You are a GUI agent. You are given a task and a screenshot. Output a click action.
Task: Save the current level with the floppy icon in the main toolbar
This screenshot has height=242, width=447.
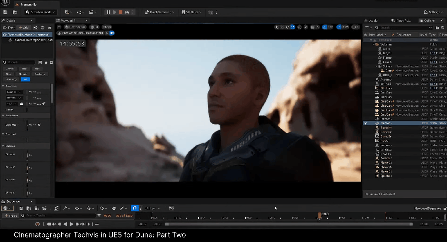5,12
